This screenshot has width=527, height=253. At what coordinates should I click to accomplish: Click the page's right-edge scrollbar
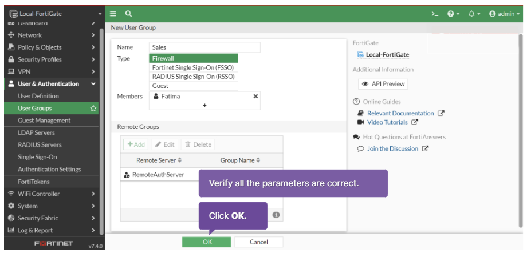coord(521,131)
